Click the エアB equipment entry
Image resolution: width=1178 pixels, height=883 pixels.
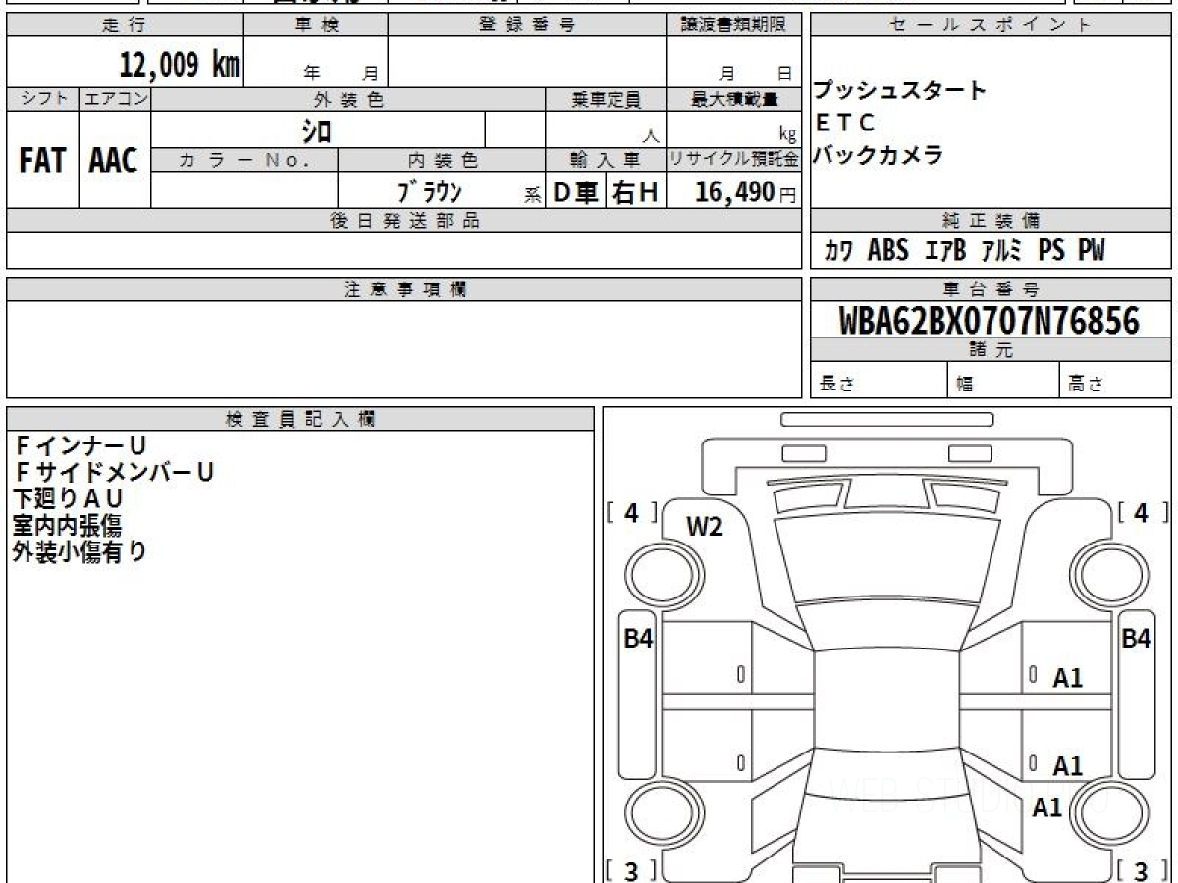(x=946, y=252)
